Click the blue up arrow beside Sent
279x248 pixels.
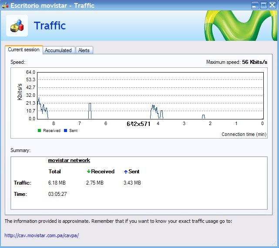126,172
